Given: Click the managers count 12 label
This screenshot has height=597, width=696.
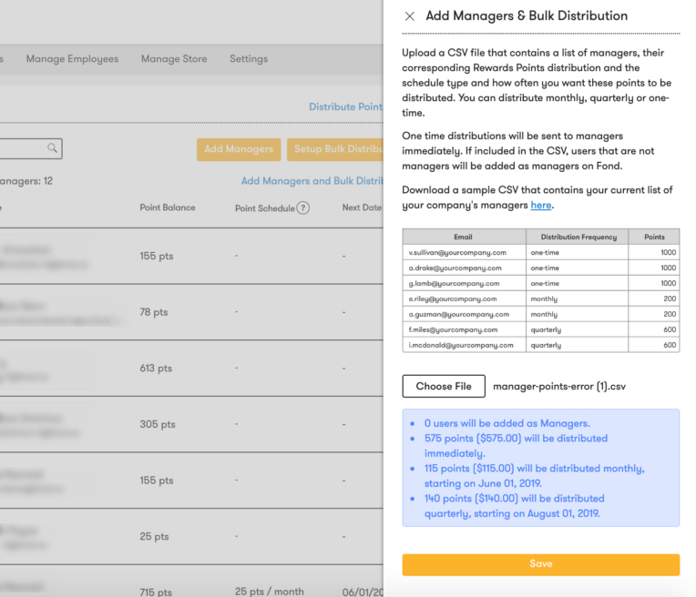Looking at the screenshot, I should (x=26, y=181).
